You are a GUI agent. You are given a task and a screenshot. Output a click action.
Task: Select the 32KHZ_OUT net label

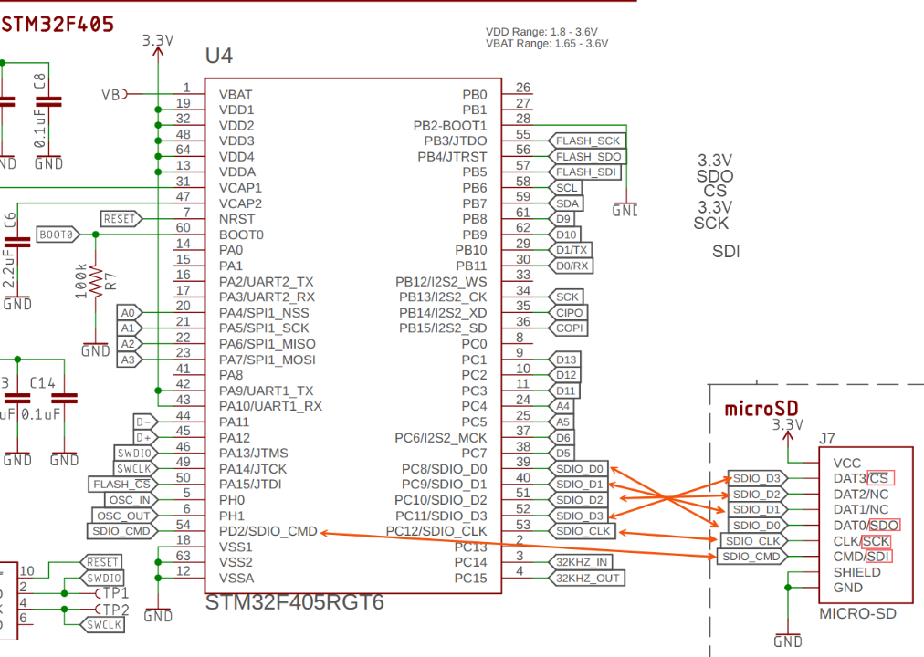[588, 578]
